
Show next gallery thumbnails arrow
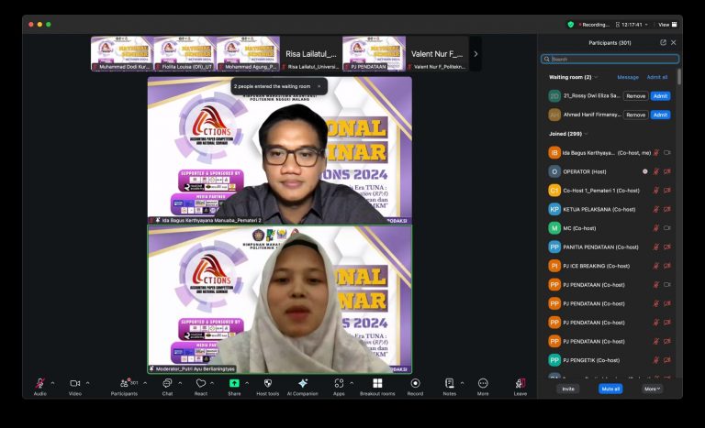pyautogui.click(x=476, y=54)
